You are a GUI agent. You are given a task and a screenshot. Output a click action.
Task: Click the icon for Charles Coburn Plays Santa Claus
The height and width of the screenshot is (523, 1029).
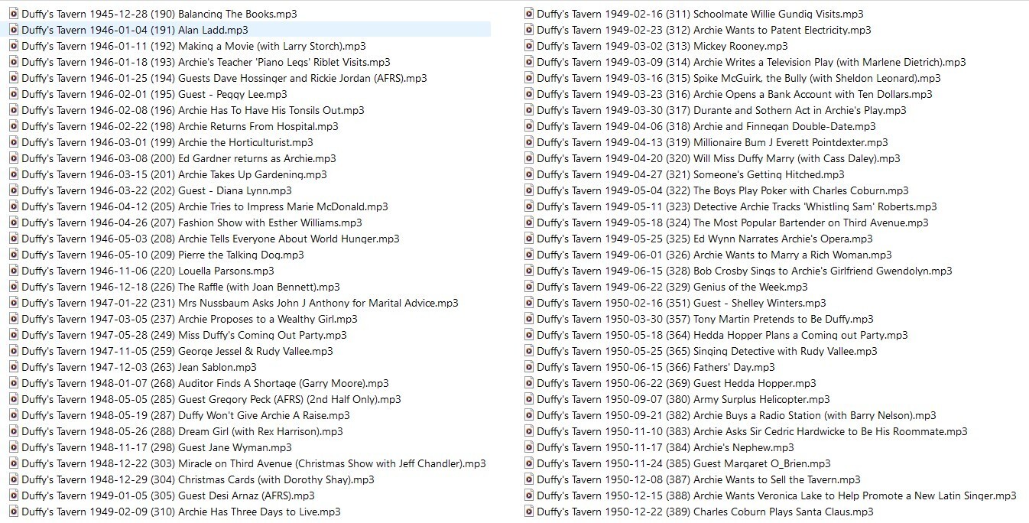[x=529, y=512]
